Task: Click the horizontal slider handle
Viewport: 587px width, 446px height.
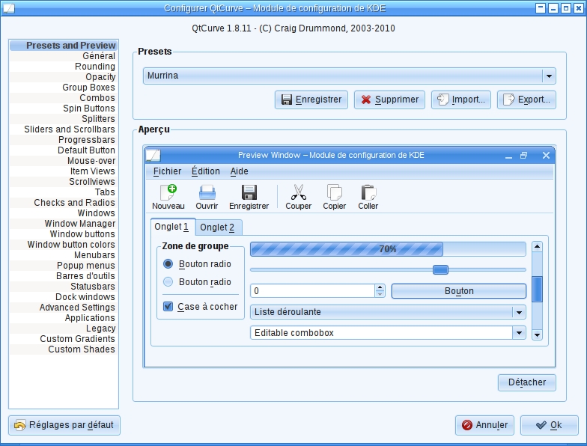Action: pos(440,269)
